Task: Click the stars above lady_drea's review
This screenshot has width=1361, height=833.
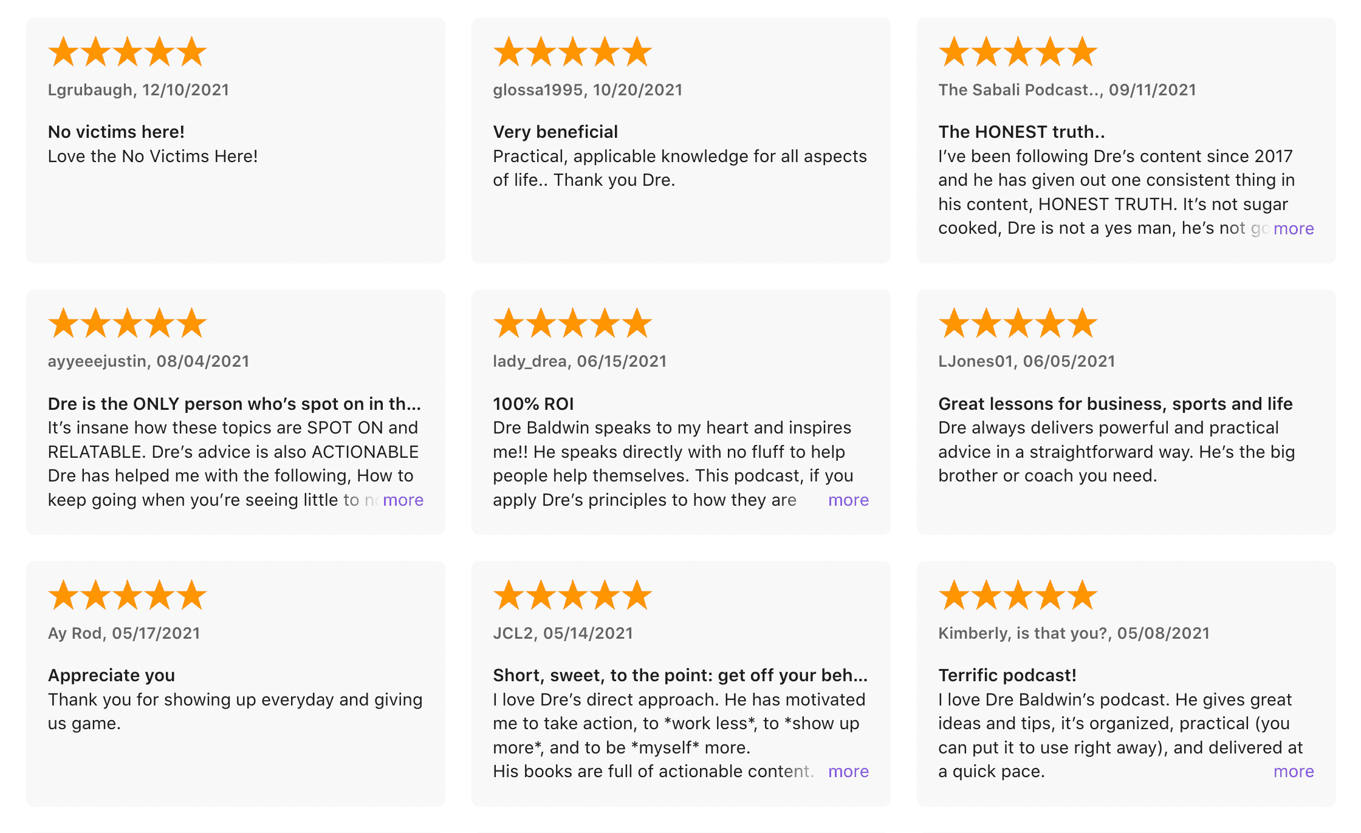Action: click(x=572, y=323)
